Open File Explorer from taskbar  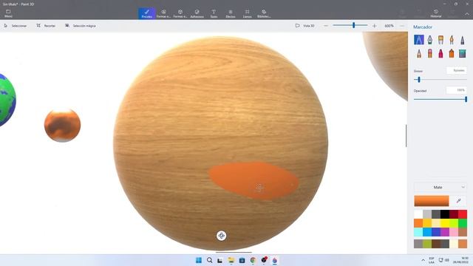pos(231,260)
